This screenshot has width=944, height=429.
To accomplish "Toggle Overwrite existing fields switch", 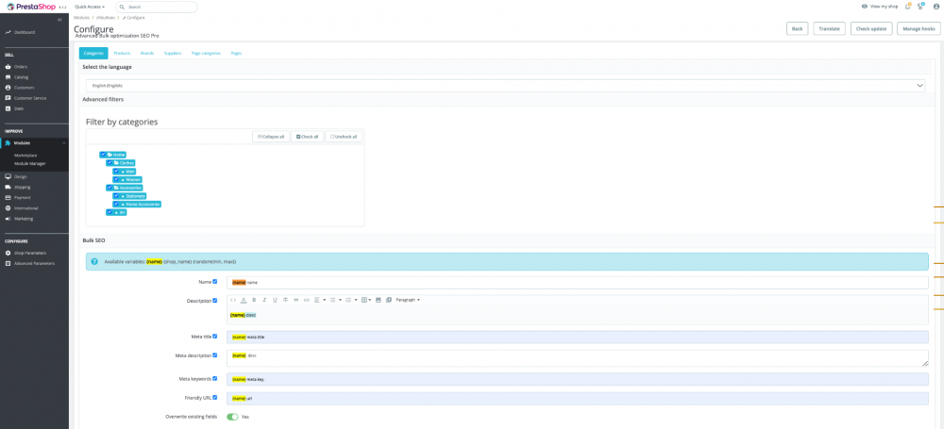I will 232,417.
